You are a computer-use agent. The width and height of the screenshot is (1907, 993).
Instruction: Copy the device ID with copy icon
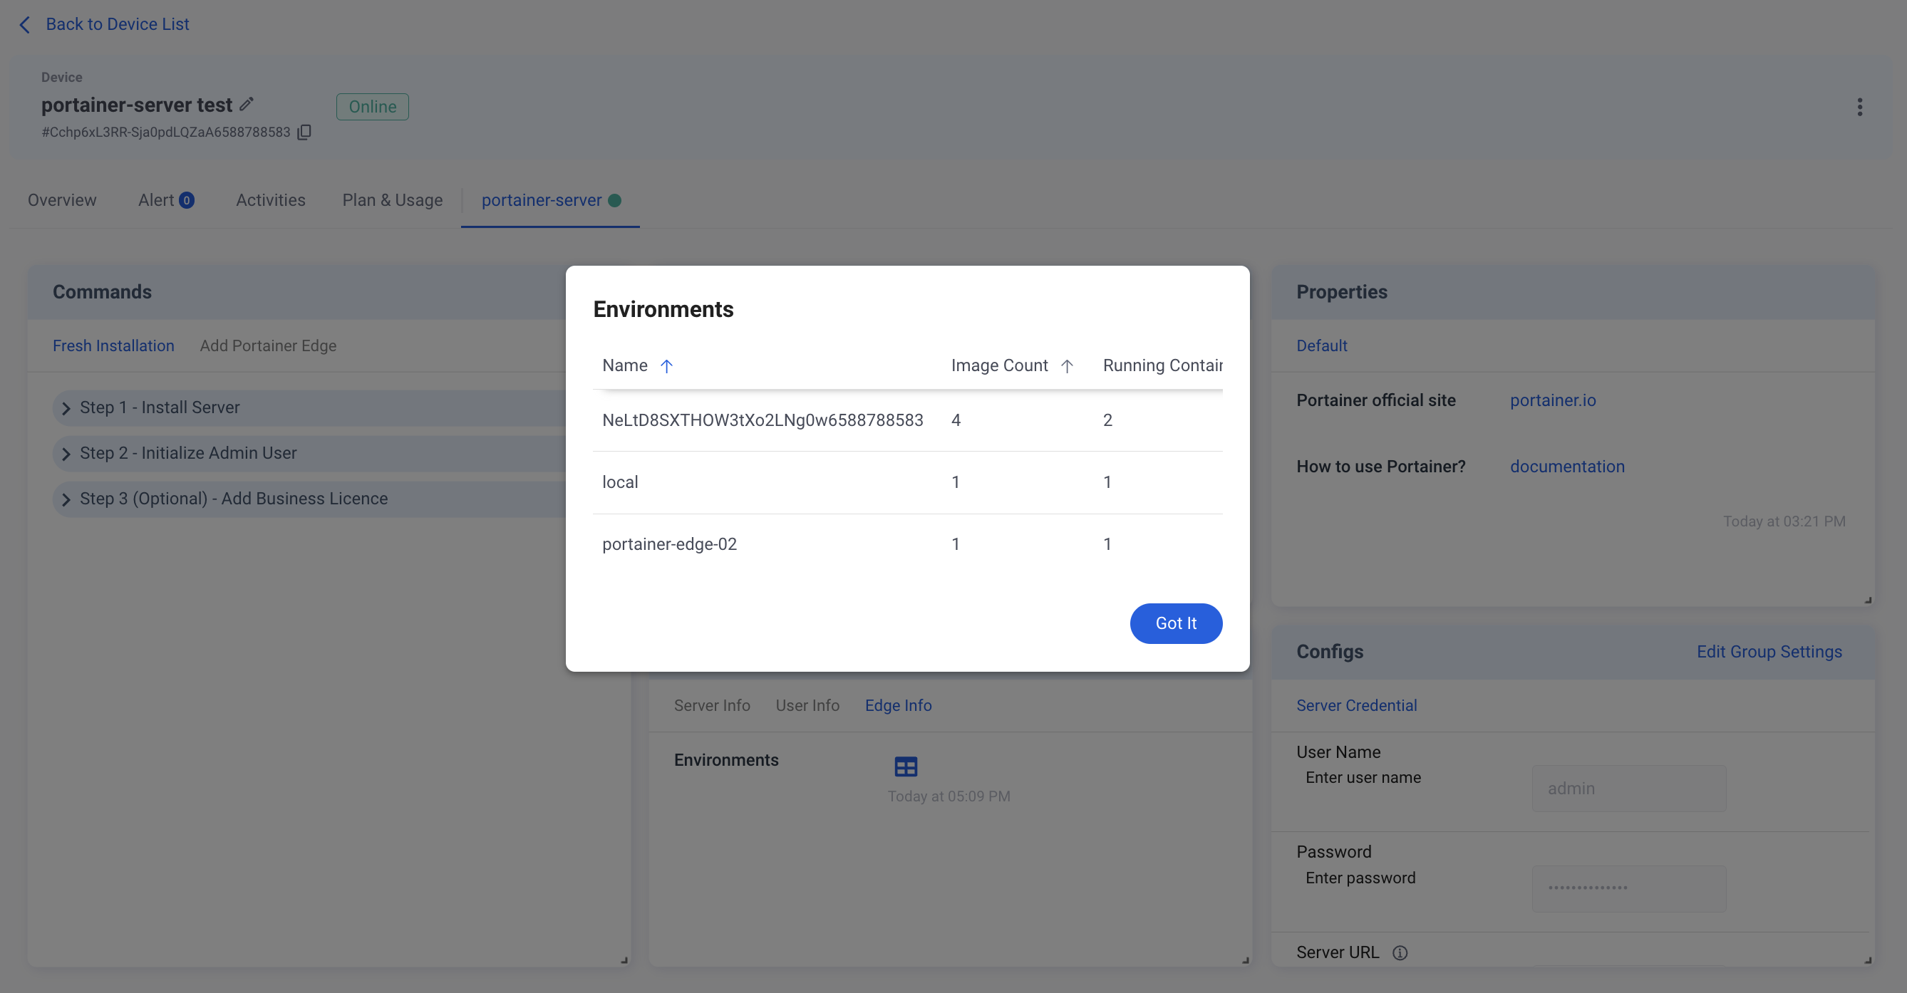pyautogui.click(x=304, y=132)
